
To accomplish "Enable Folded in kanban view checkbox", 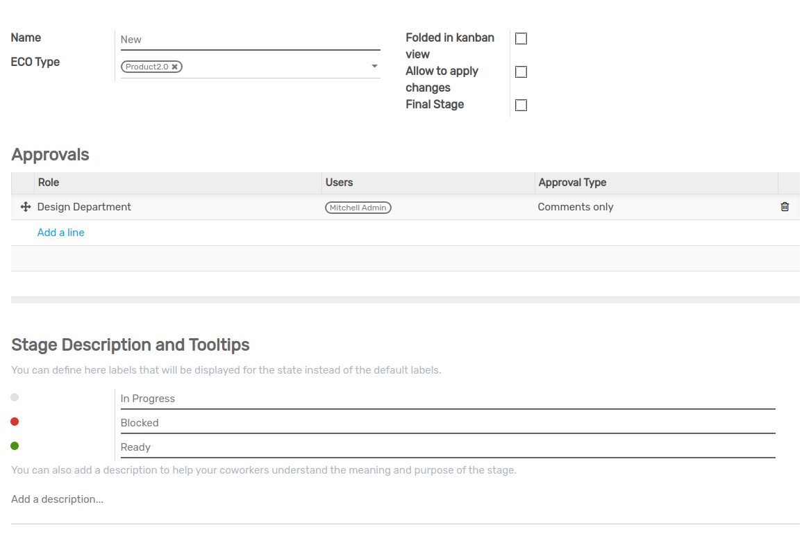I will pyautogui.click(x=521, y=39).
